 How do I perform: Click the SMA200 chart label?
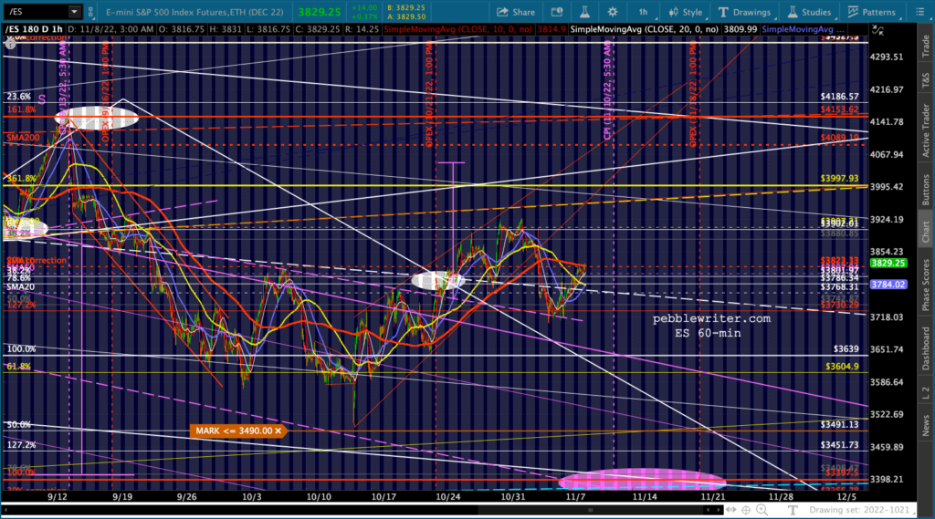point(23,137)
